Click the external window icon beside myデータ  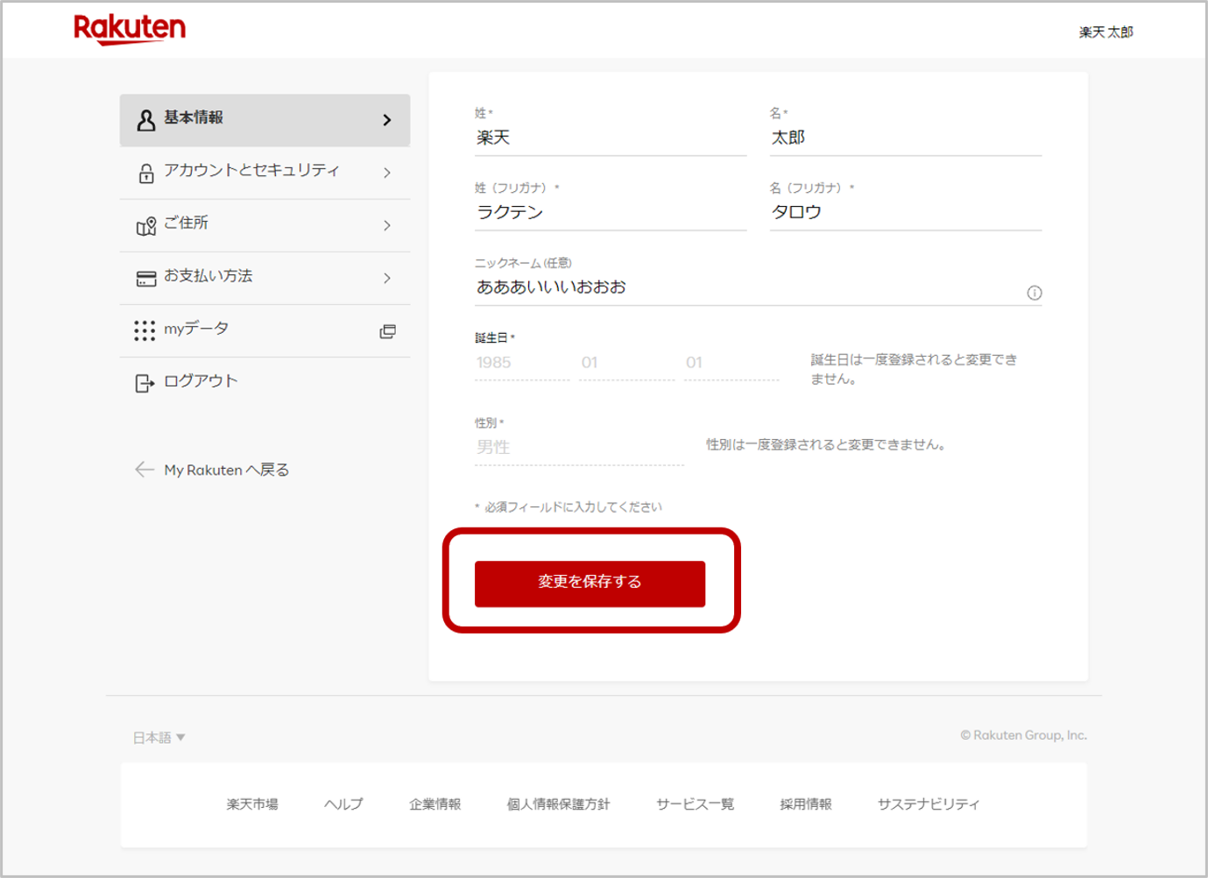(x=387, y=331)
